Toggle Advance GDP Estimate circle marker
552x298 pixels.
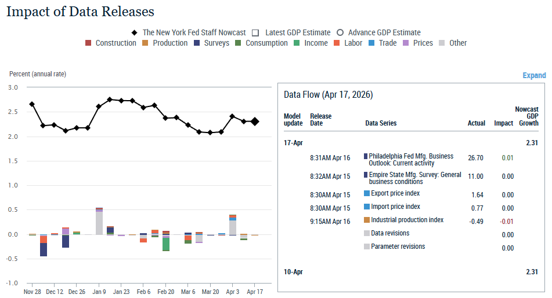tap(340, 32)
